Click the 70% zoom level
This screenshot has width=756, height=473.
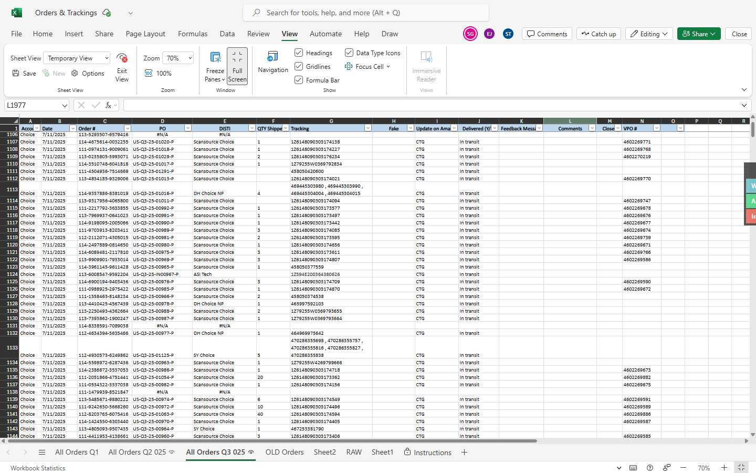click(704, 468)
